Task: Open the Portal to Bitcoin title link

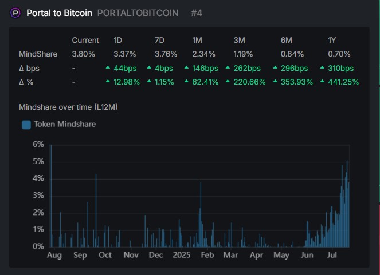Action: [60, 13]
